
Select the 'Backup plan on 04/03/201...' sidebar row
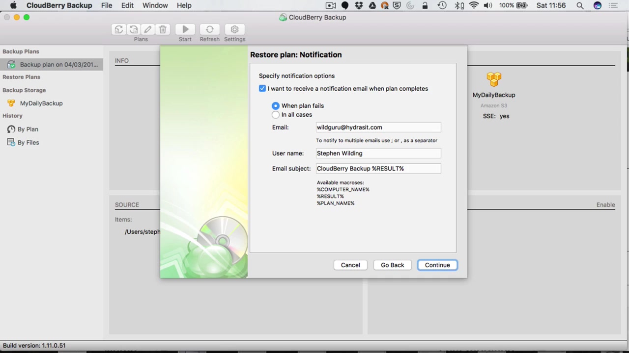(52, 64)
